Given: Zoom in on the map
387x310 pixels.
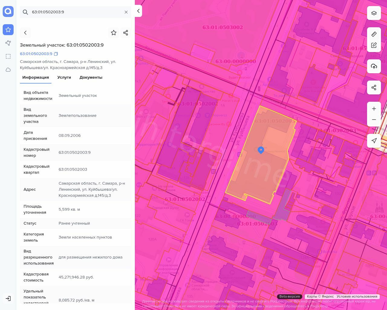Looking at the screenshot, I should tap(374, 109).
